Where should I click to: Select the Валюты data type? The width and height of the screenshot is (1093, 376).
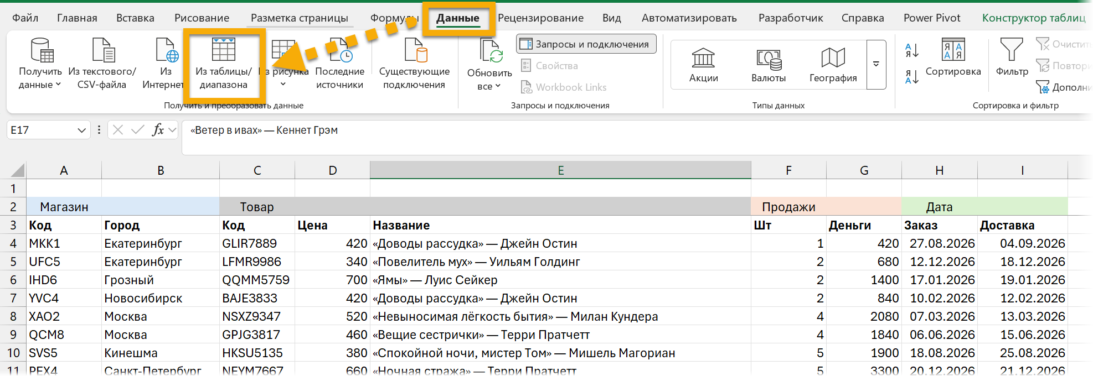tap(769, 65)
